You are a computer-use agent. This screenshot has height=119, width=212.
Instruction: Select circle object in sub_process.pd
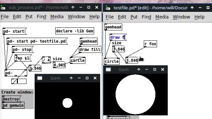coord(78,60)
